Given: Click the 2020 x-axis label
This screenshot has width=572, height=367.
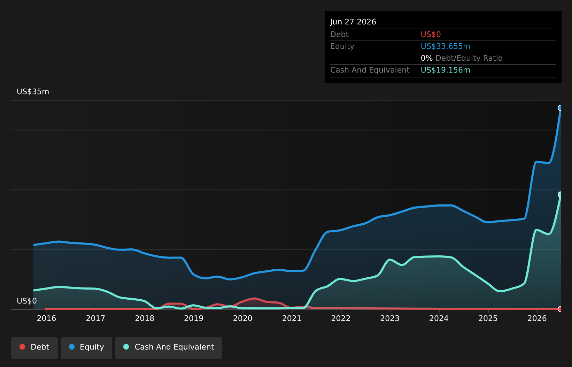Looking at the screenshot, I should 243,318.
